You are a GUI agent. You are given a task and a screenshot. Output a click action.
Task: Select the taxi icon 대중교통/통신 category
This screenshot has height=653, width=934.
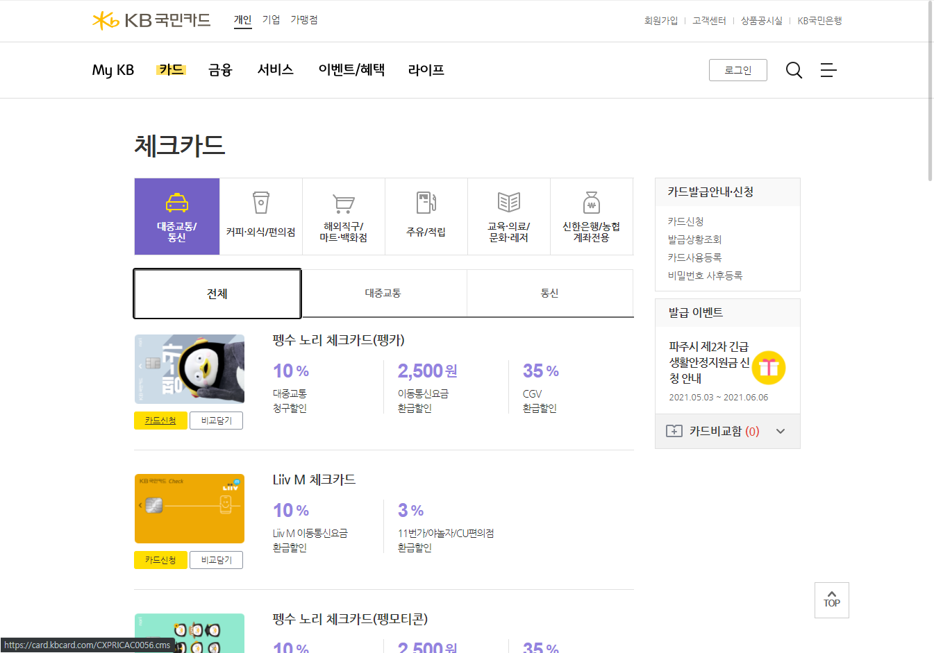[177, 217]
